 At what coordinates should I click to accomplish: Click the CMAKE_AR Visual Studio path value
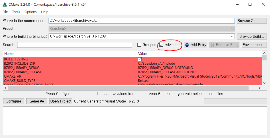point(200,76)
